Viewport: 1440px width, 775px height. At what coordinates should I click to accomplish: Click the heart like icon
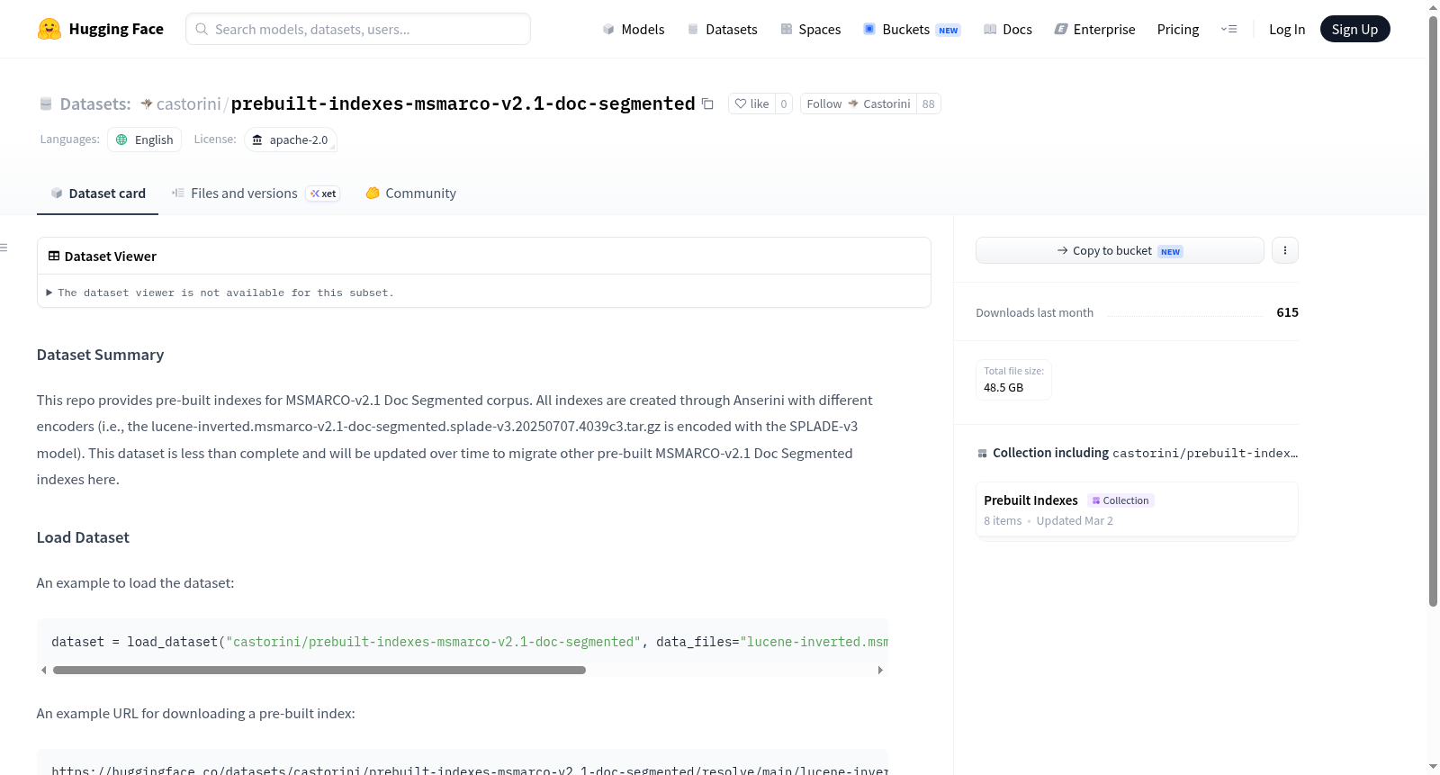pyautogui.click(x=741, y=104)
